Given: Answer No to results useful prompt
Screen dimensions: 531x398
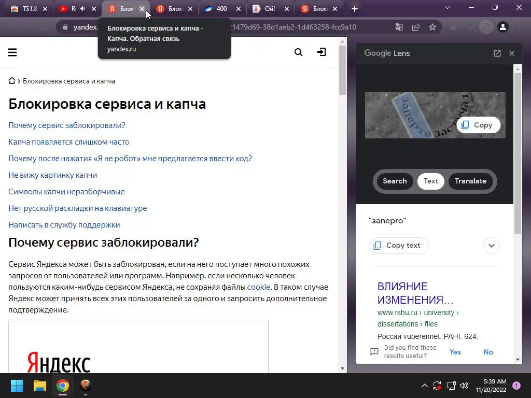Looking at the screenshot, I should point(488,352).
